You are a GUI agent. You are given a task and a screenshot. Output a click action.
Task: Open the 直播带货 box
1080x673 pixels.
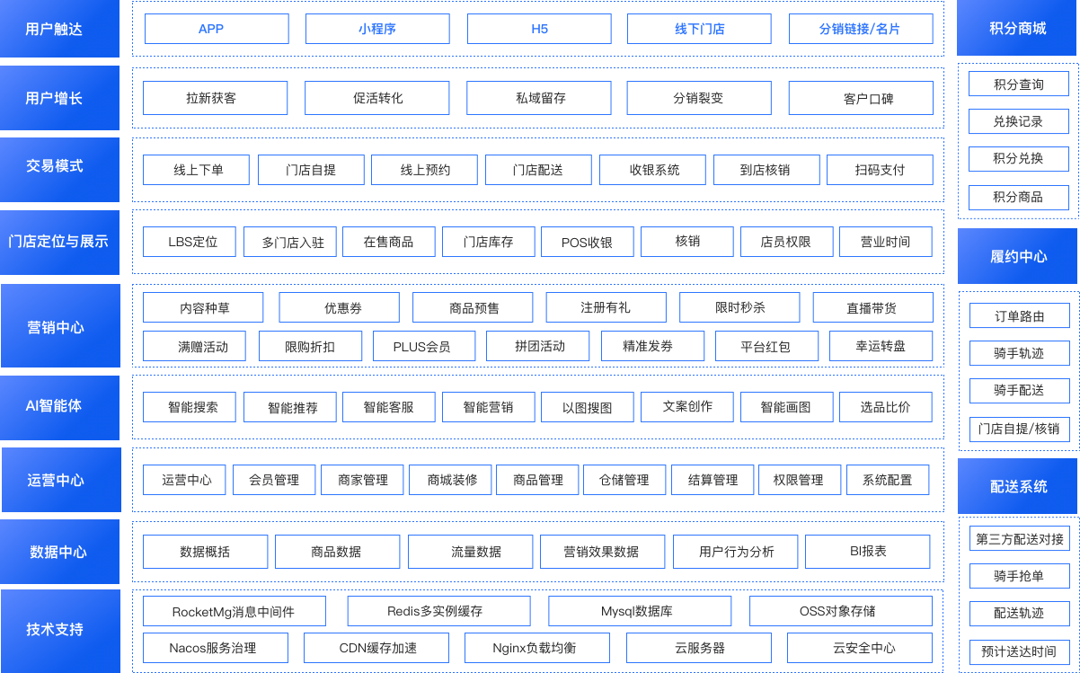point(872,307)
